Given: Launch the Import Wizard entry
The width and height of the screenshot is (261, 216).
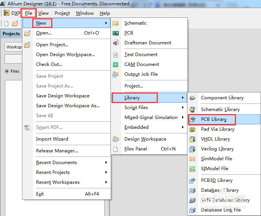Looking at the screenshot, I should click(52, 139).
